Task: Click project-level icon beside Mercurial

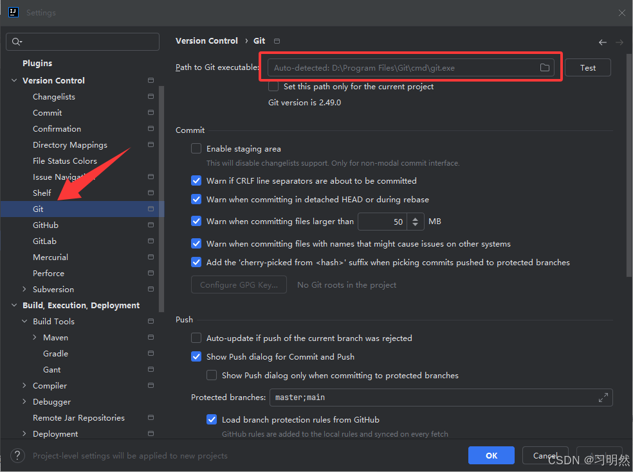Action: tap(151, 257)
